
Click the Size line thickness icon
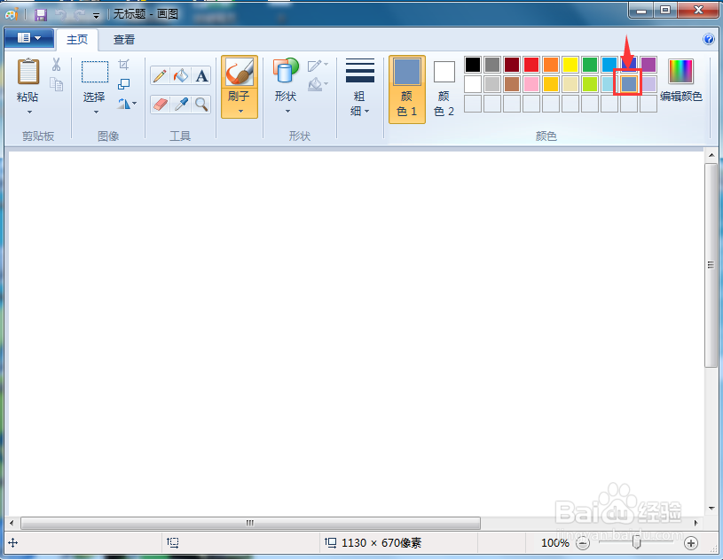[359, 70]
